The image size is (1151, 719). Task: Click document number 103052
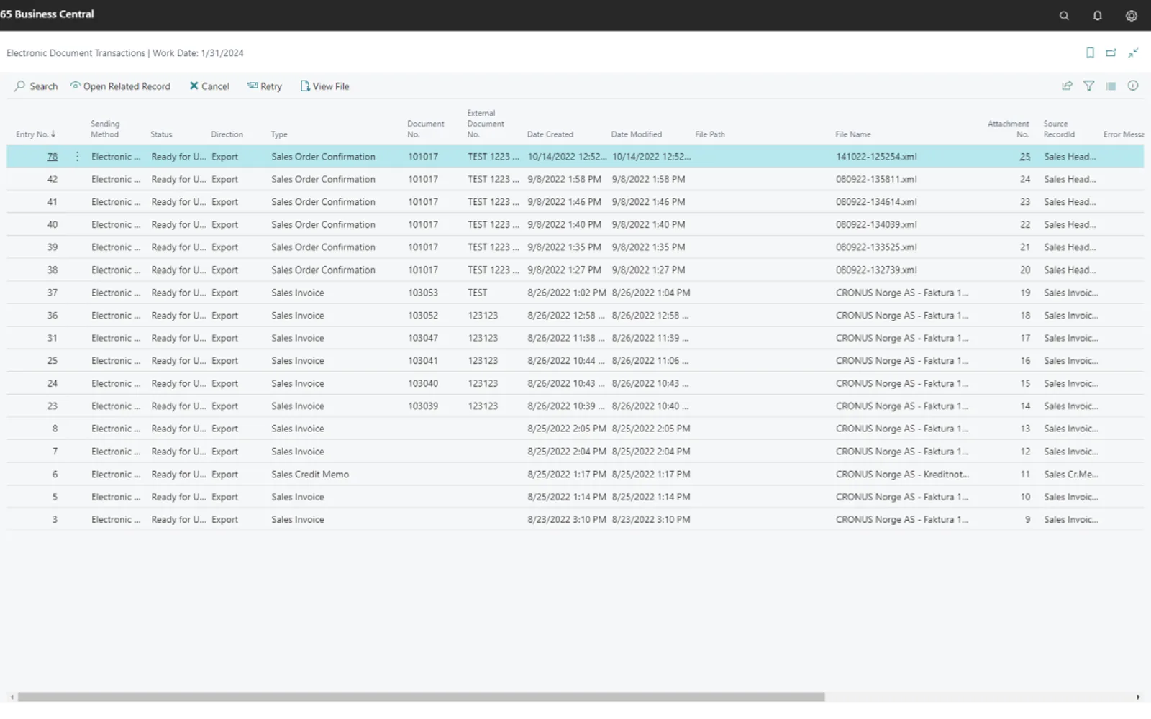point(423,316)
